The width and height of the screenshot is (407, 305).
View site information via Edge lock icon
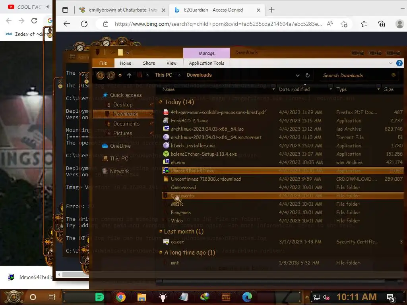106,24
